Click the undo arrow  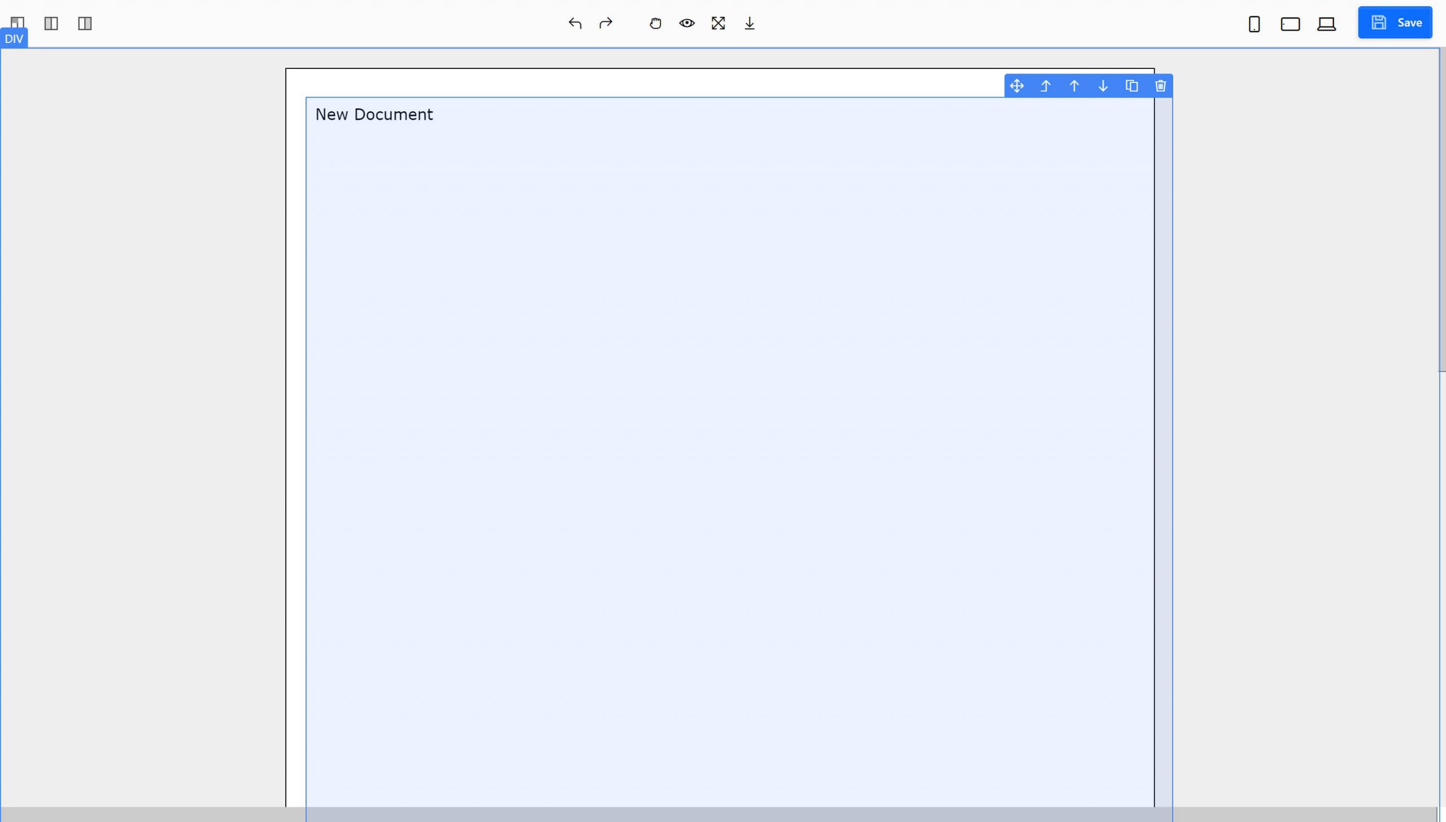(575, 23)
